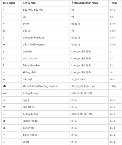Select the 'độc quyền hoặc - xor' cell
Image resolution: width=122 pixels, height=145 pixels.
pyautogui.click(x=89, y=86)
